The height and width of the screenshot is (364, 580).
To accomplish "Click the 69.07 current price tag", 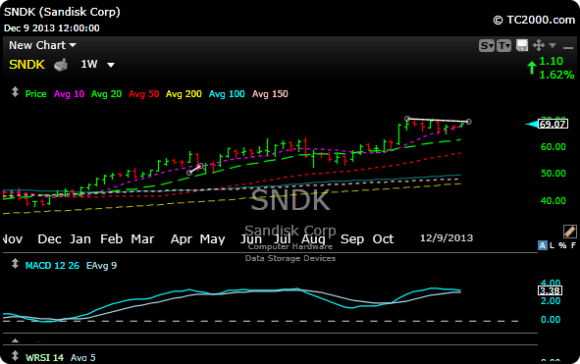I will pos(553,124).
